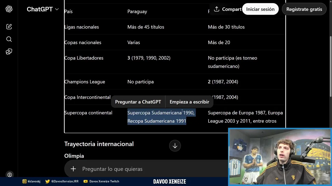Click the 'País' row label

(x=68, y=11)
